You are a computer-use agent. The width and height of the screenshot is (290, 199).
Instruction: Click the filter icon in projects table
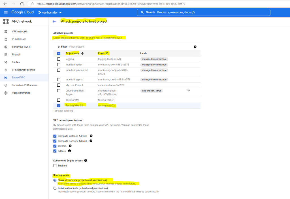(59, 47)
